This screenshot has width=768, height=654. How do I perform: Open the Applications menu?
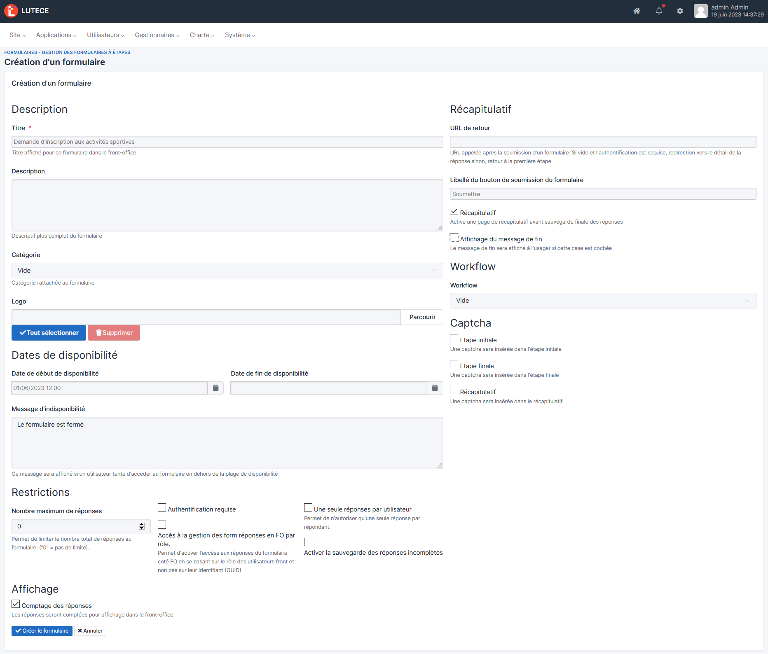click(56, 35)
